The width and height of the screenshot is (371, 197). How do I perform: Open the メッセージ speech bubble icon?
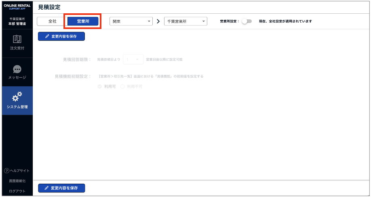[17, 69]
